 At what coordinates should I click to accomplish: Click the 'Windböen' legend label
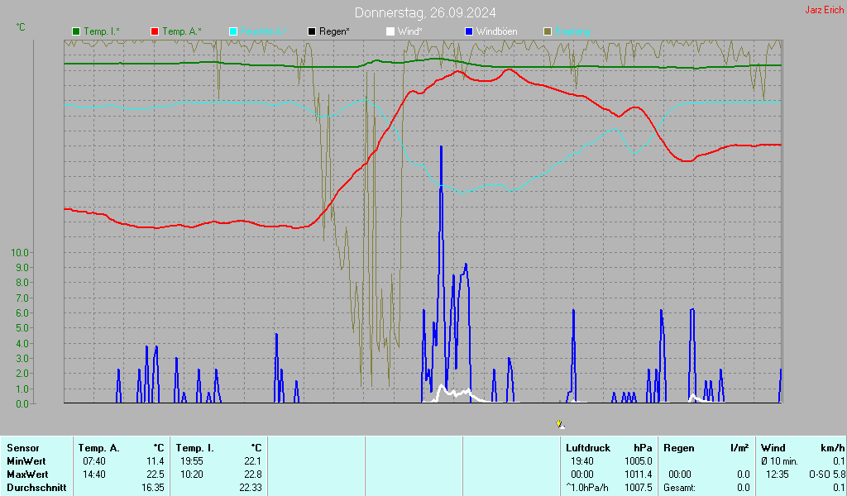click(x=497, y=32)
